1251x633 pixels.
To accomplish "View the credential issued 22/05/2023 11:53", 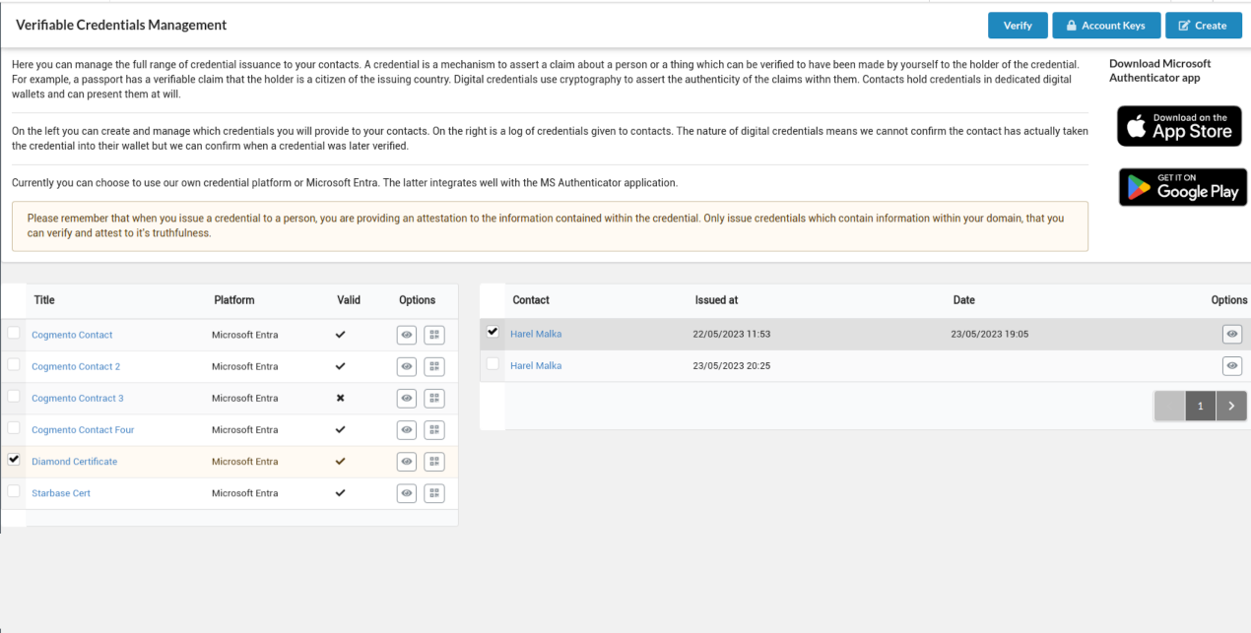I will (x=1231, y=335).
